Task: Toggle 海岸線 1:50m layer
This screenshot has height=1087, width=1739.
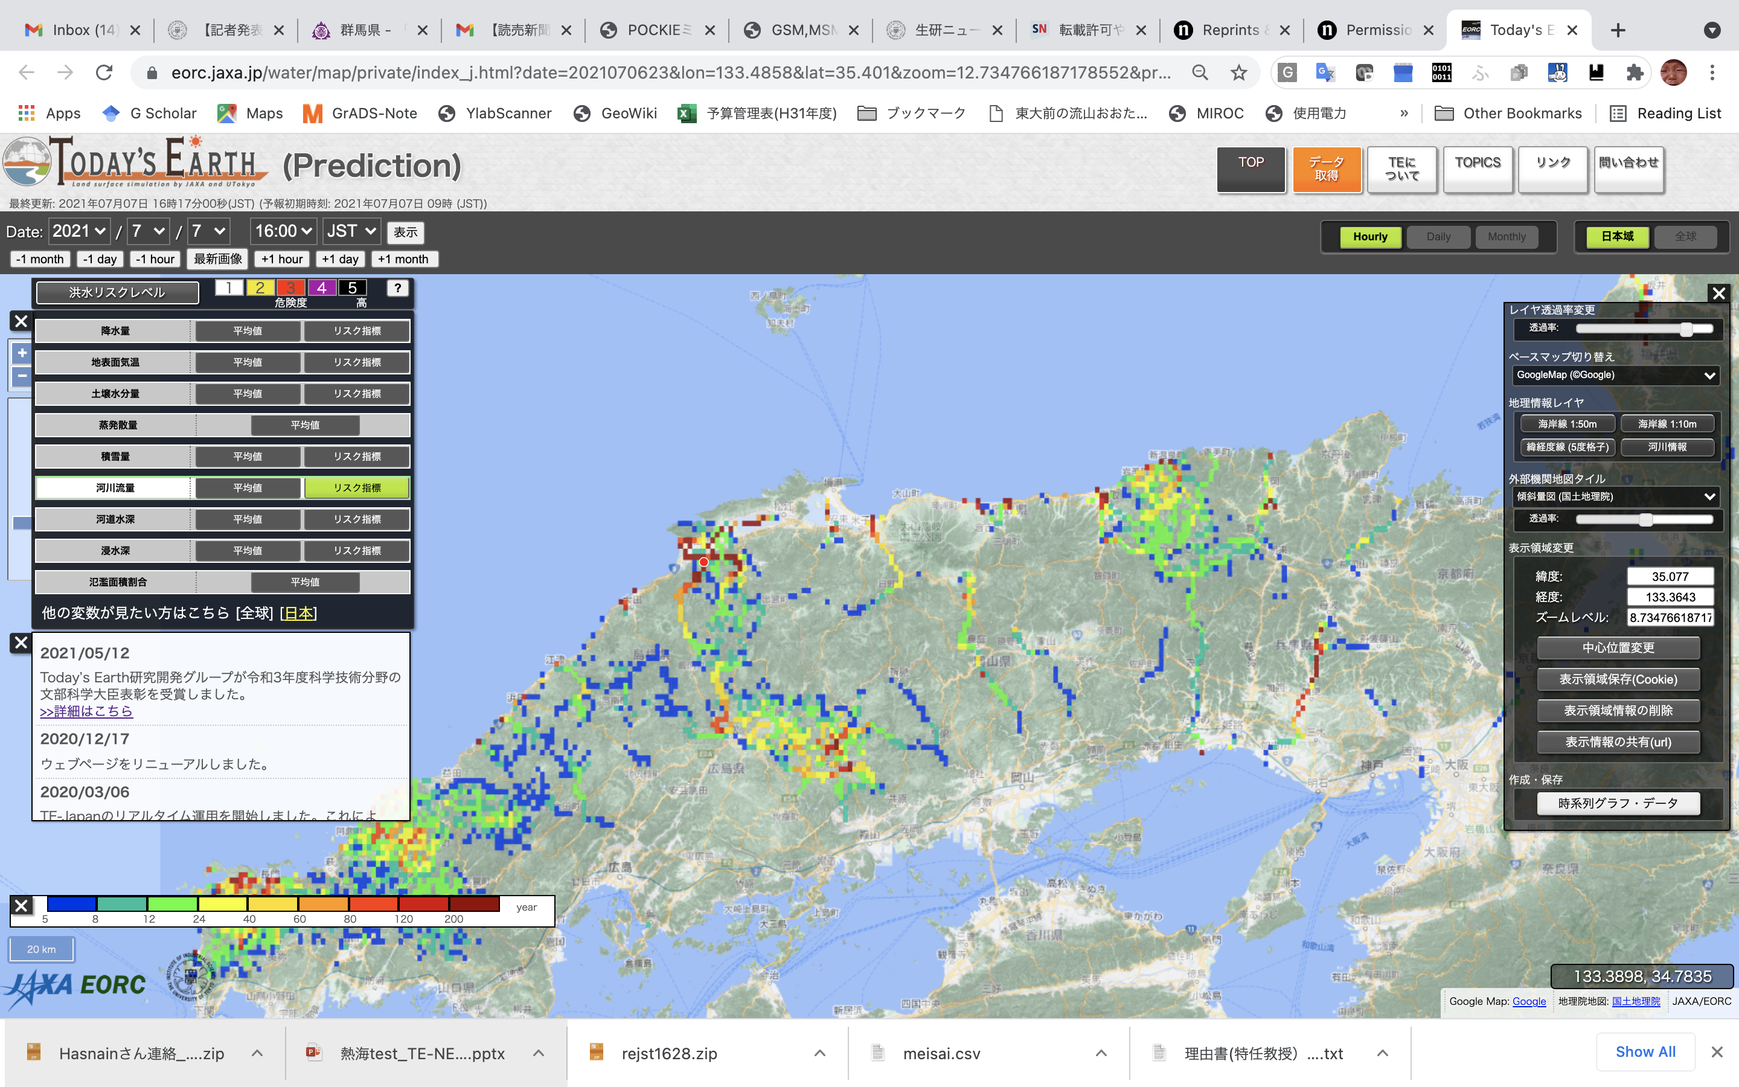Action: tap(1568, 424)
